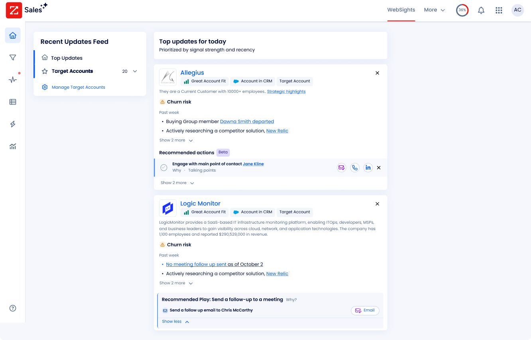Click the mail icon beside Chris McCarthy follow-up
The width and height of the screenshot is (531, 340).
(x=165, y=311)
